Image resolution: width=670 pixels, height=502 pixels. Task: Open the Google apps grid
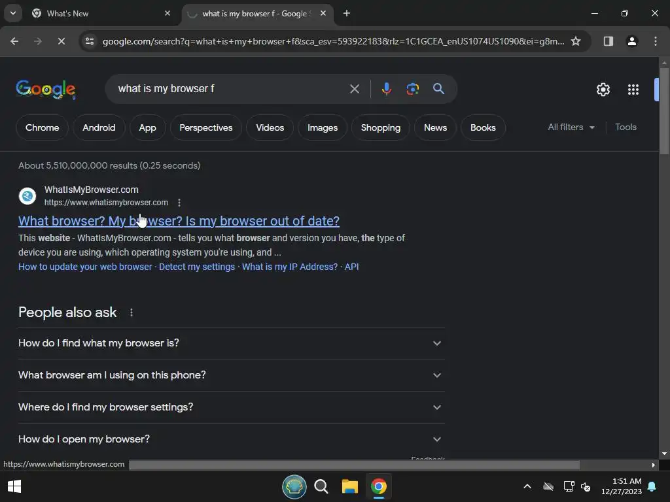coord(633,90)
